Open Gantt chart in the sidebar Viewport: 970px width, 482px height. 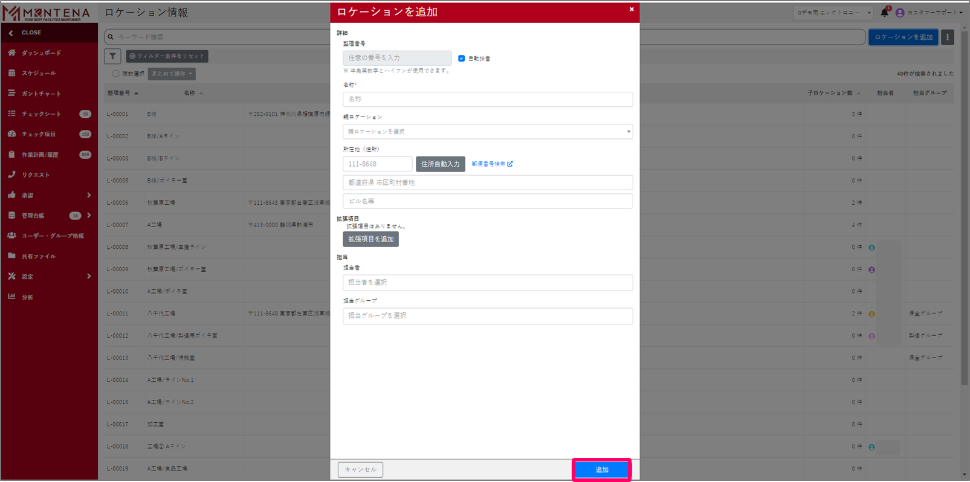(41, 94)
